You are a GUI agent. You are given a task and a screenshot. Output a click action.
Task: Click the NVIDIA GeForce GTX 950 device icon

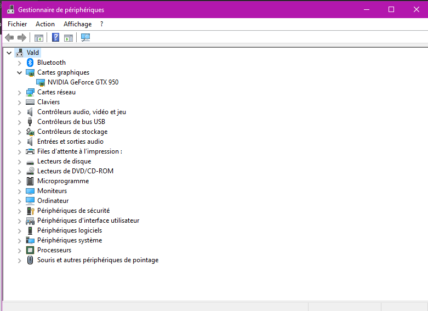point(41,82)
